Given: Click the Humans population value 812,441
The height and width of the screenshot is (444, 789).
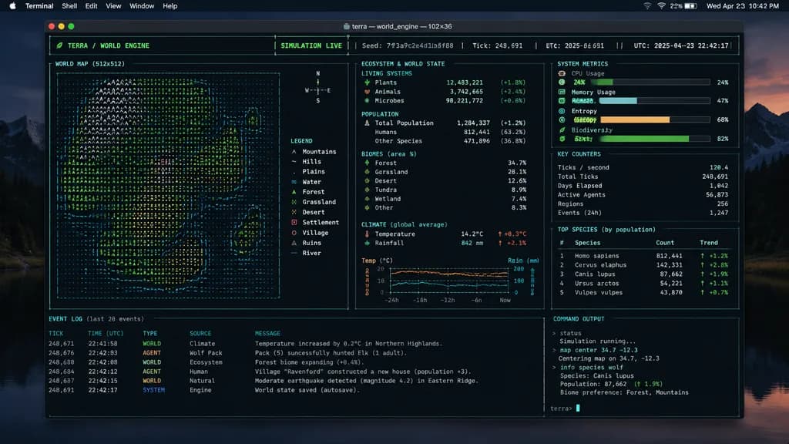Looking at the screenshot, I should pyautogui.click(x=473, y=132).
